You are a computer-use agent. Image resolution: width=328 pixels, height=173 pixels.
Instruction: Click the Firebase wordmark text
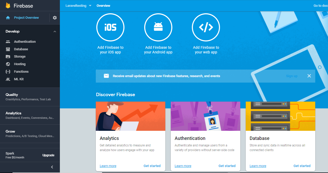click(23, 6)
